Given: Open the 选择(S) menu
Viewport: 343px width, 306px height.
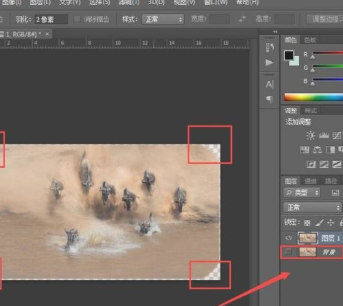Looking at the screenshot, I should pos(99,3).
